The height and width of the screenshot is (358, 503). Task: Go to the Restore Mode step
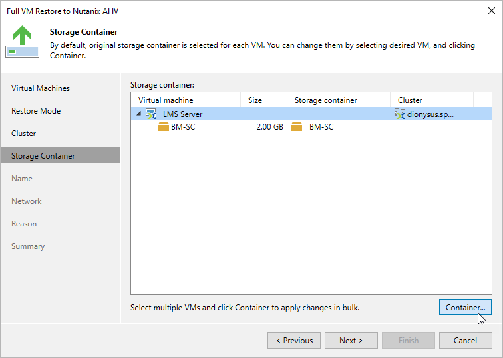point(36,111)
